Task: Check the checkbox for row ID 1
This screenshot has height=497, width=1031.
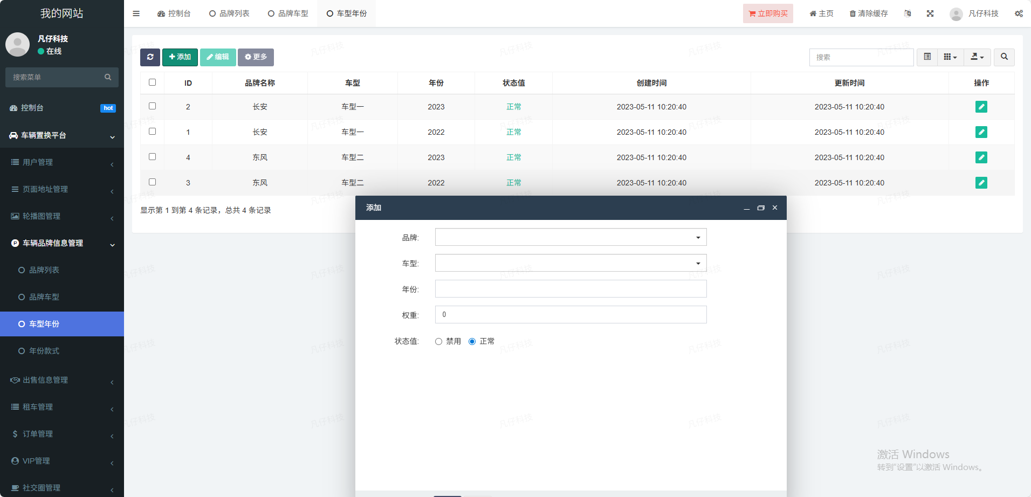Action: coord(152,132)
